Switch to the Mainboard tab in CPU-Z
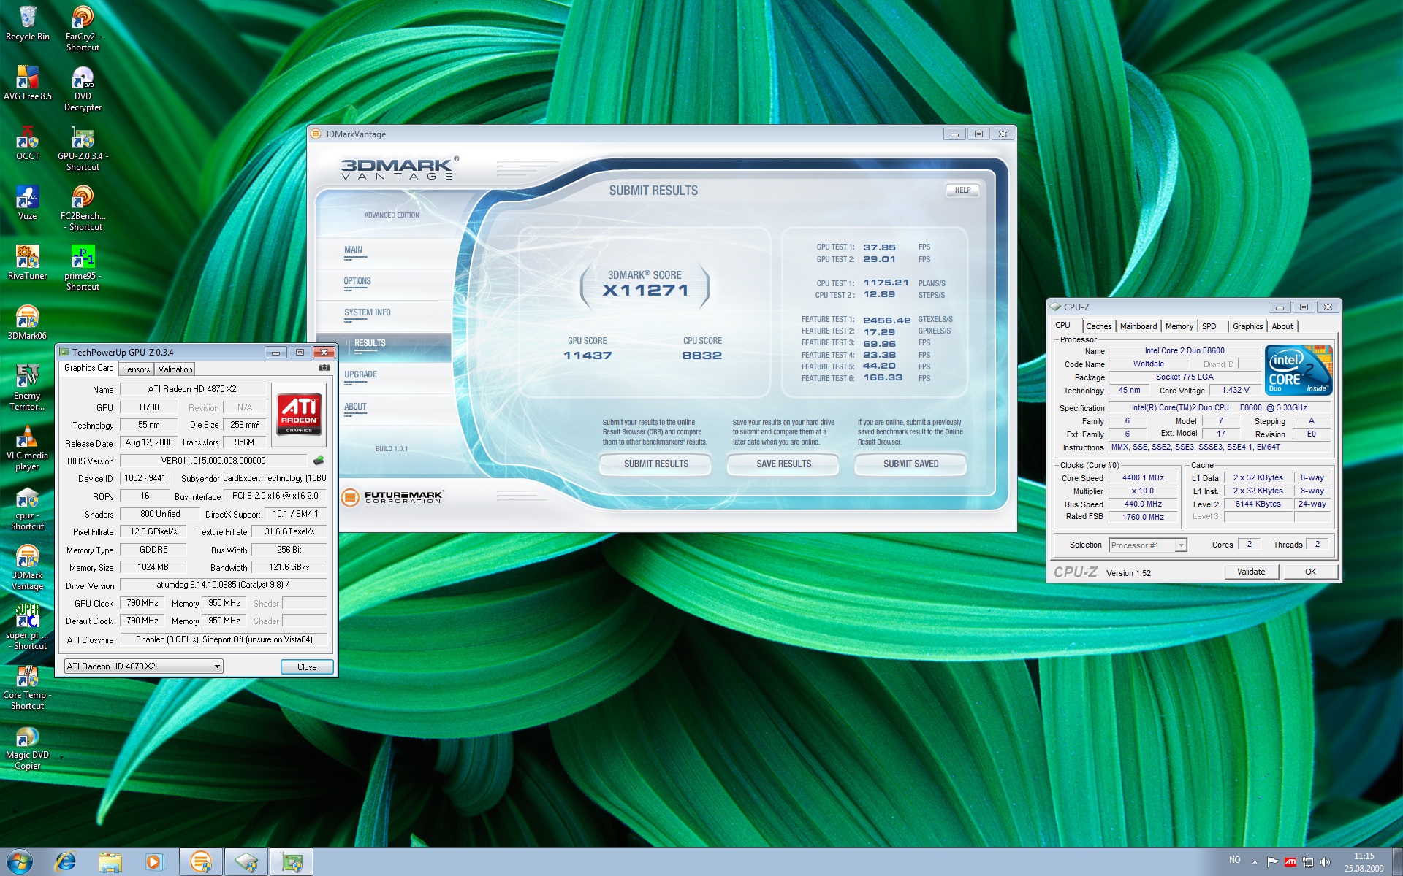 [1138, 326]
